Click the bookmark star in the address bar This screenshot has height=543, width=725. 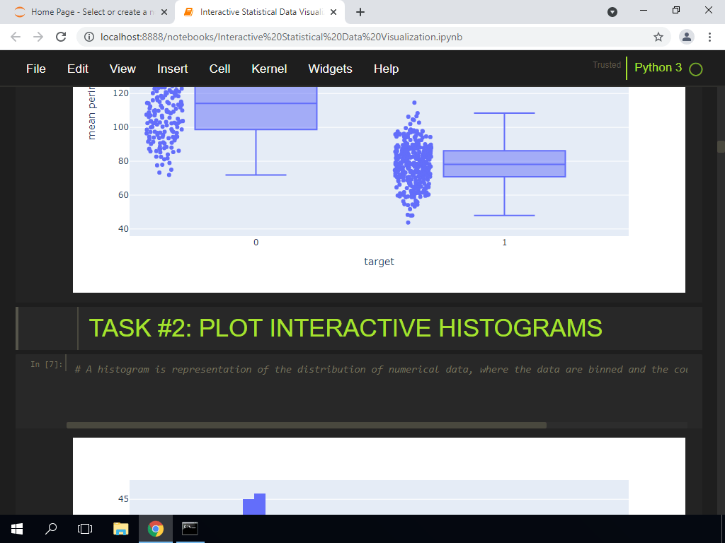(658, 36)
